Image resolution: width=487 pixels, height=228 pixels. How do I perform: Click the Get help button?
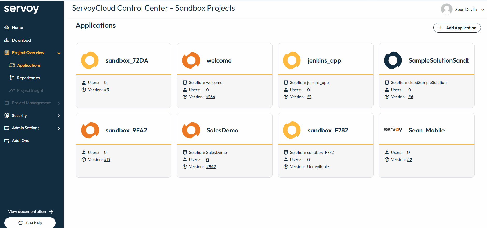pos(30,223)
